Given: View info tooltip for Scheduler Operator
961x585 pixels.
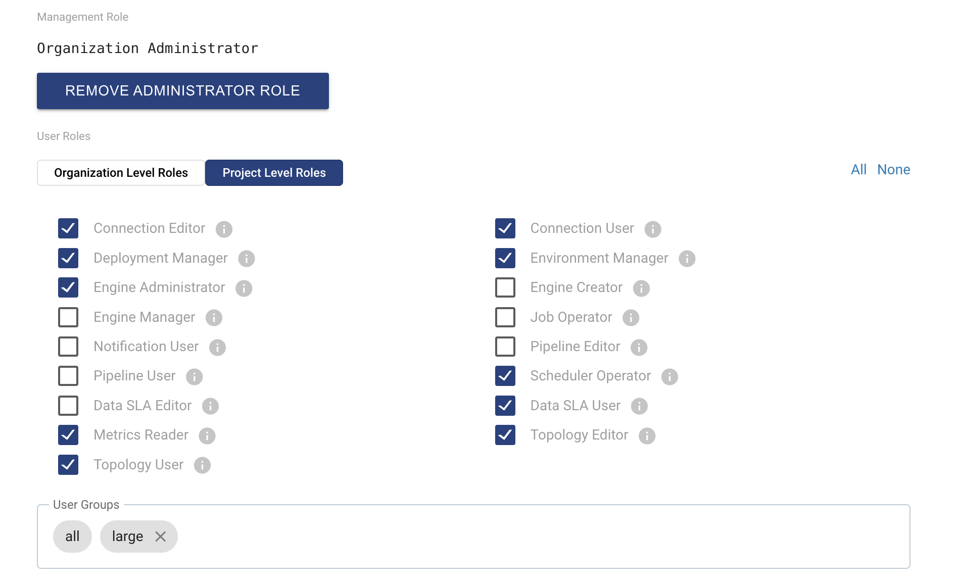Looking at the screenshot, I should click(x=669, y=377).
